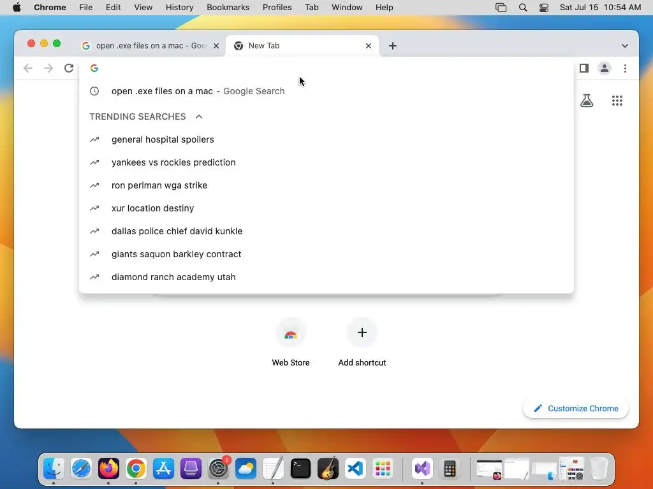Open TextEdit from the Dock
Screen dimensions: 653x489
tap(273, 469)
